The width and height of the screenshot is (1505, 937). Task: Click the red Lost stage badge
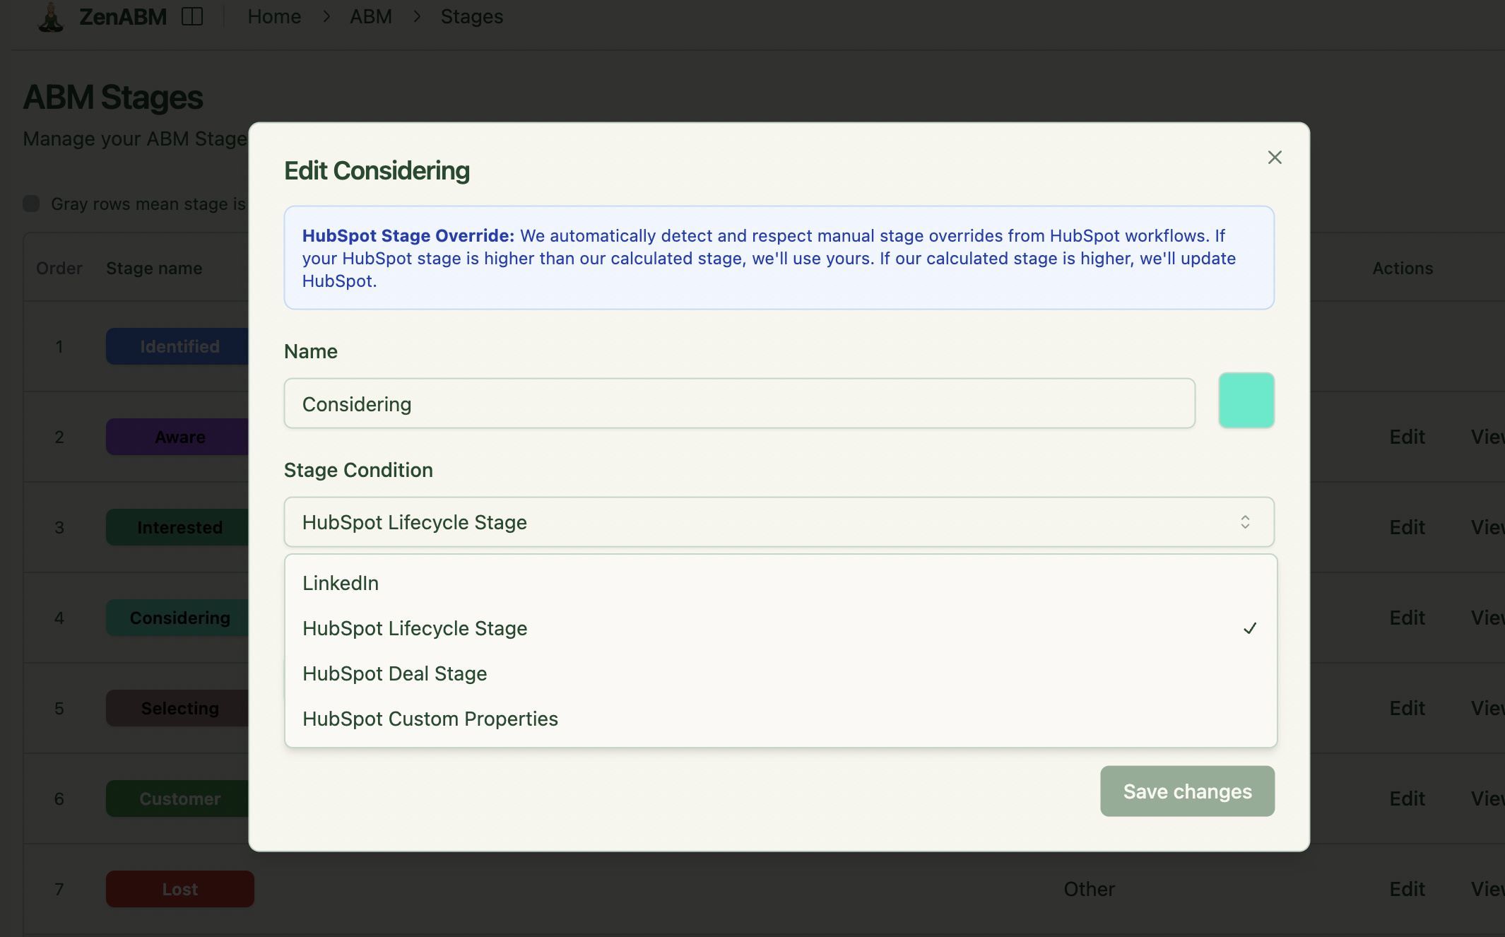tap(179, 889)
